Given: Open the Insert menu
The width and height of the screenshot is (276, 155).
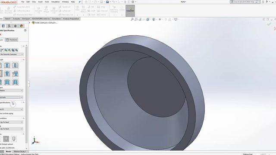Looking at the screenshot, I should tap(40, 2).
